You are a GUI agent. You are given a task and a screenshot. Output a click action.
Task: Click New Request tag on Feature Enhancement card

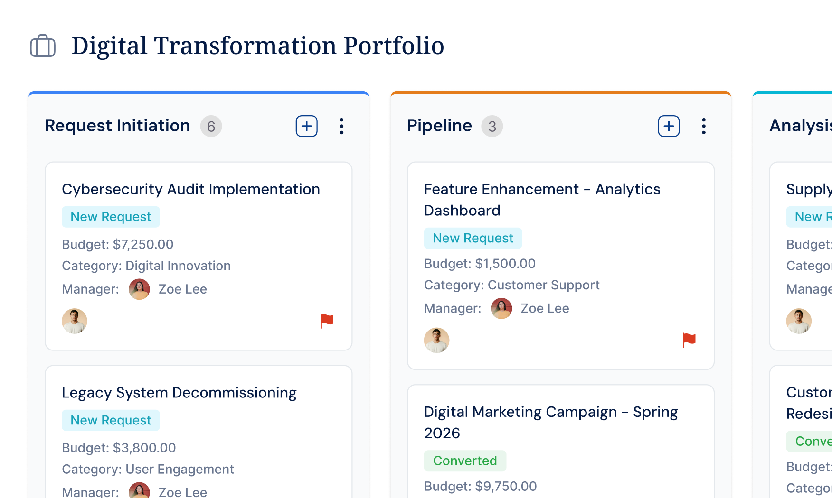tap(473, 238)
